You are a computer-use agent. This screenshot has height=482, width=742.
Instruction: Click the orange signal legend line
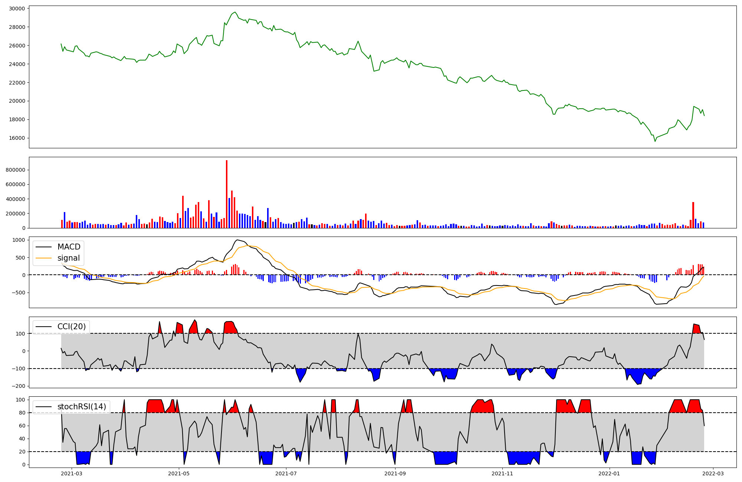[x=44, y=258]
